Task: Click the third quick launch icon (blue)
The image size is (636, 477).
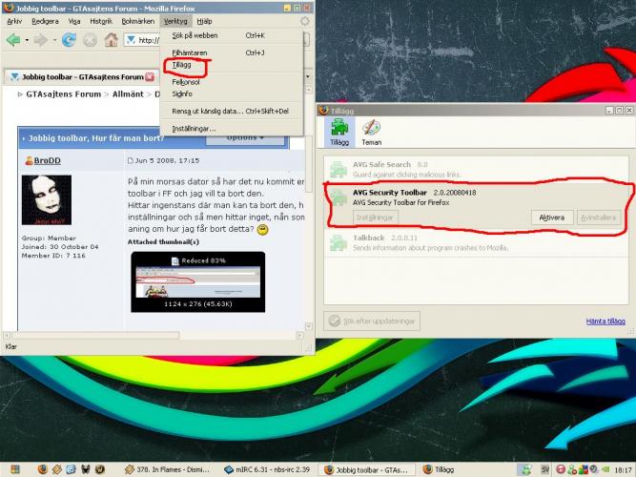Action: (71, 469)
